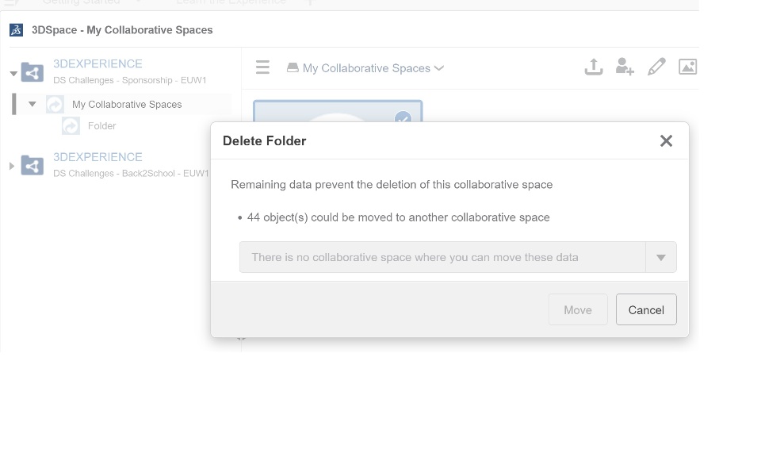The image size is (761, 476).
Task: Expand the Back2School 3DEXPERIENCE tree node
Action: point(12,166)
